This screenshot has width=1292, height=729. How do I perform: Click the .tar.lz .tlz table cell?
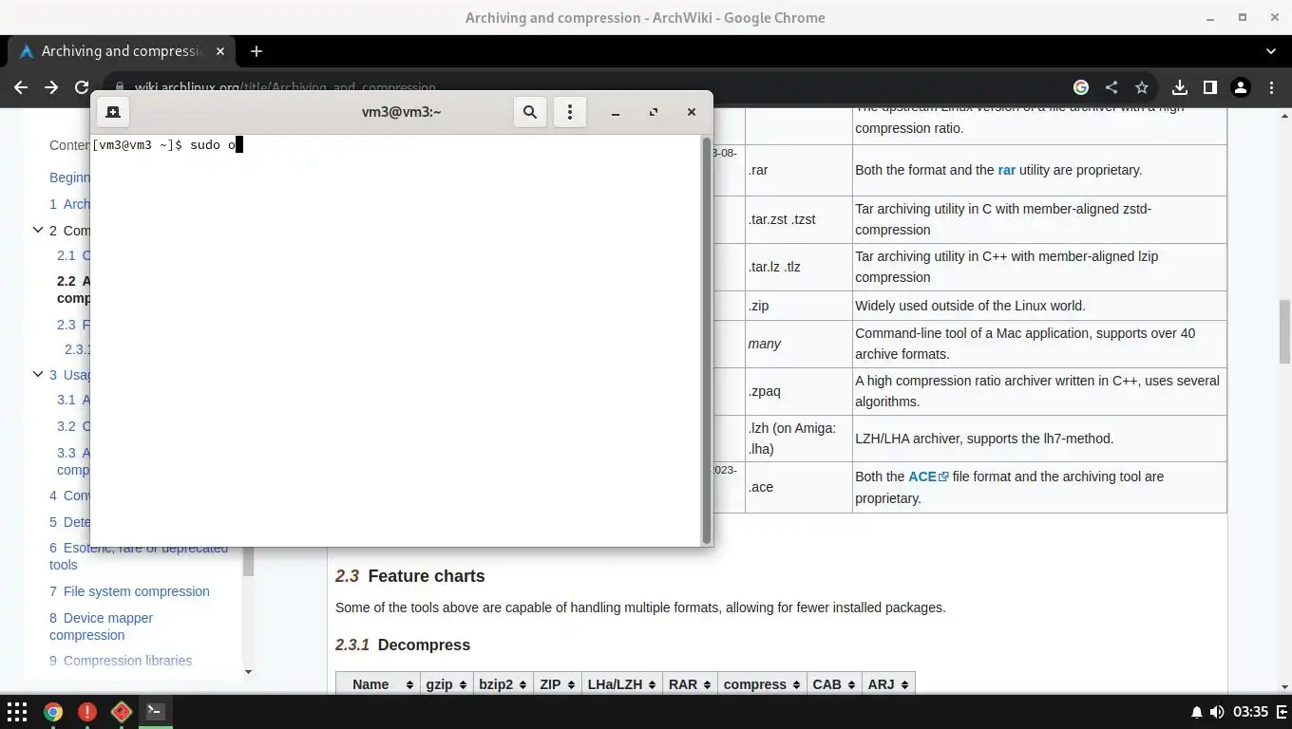click(x=798, y=267)
